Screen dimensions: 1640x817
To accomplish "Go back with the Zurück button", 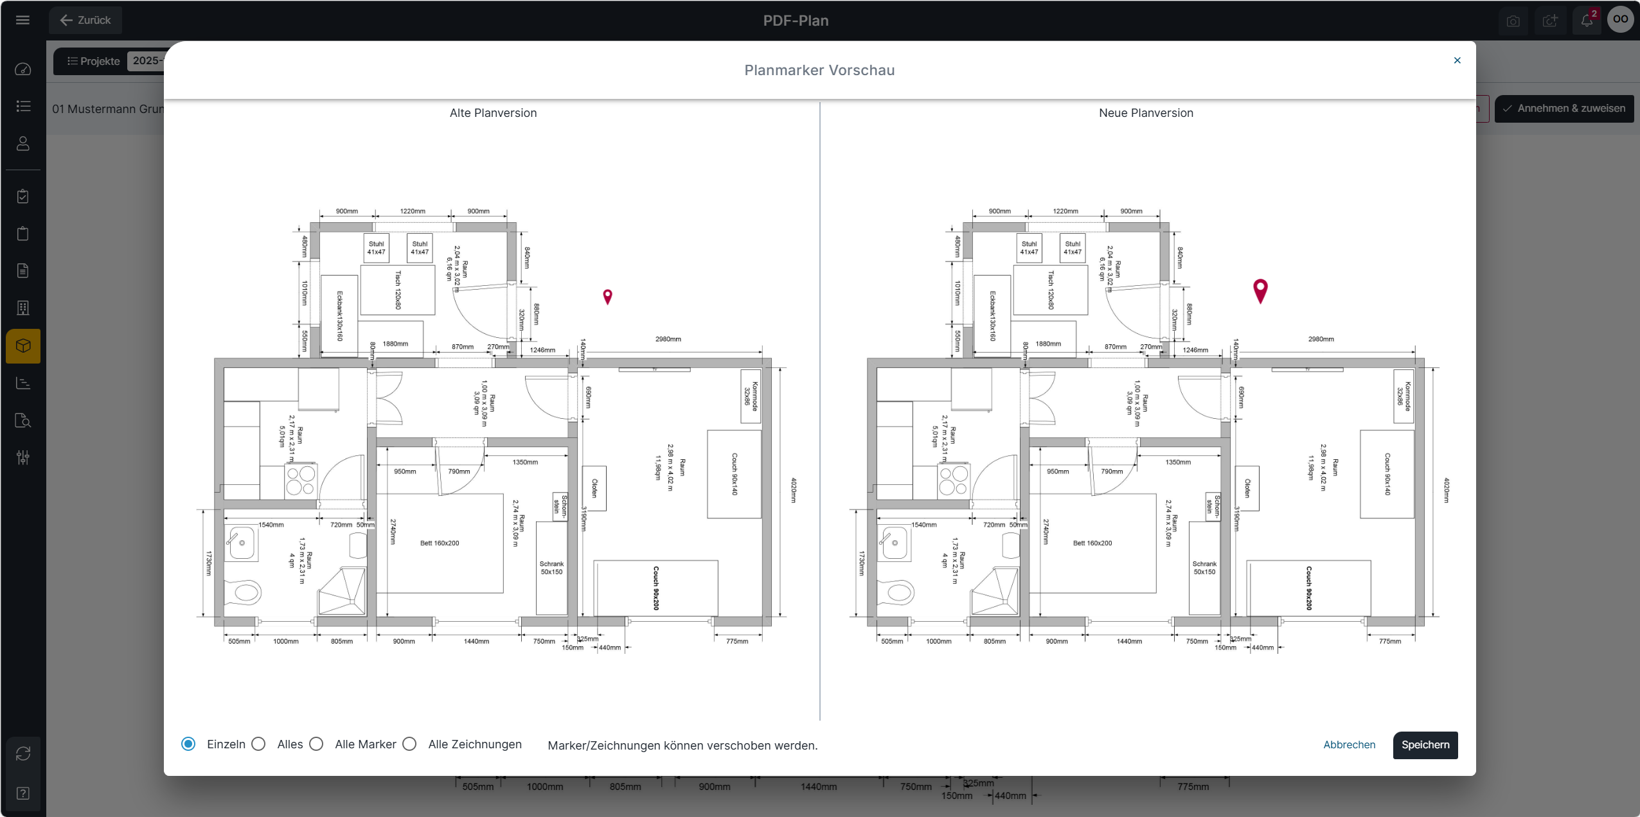I will 85,21.
